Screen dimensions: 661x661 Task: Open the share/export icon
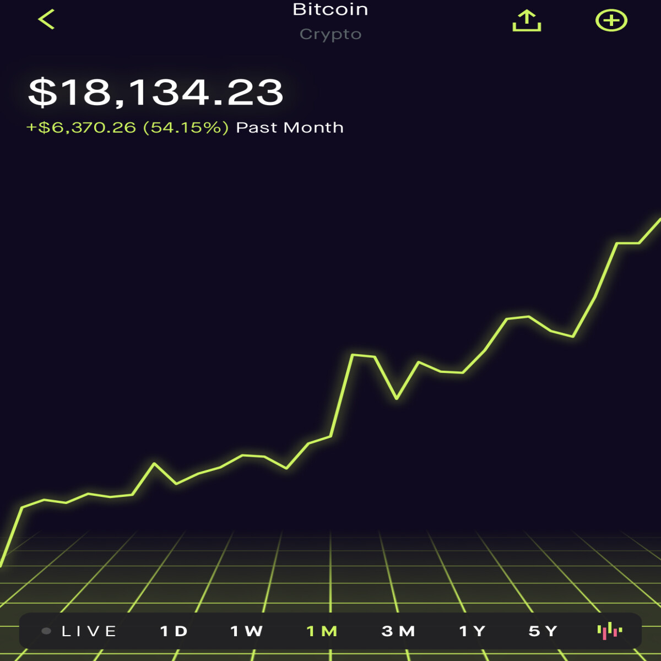click(527, 20)
